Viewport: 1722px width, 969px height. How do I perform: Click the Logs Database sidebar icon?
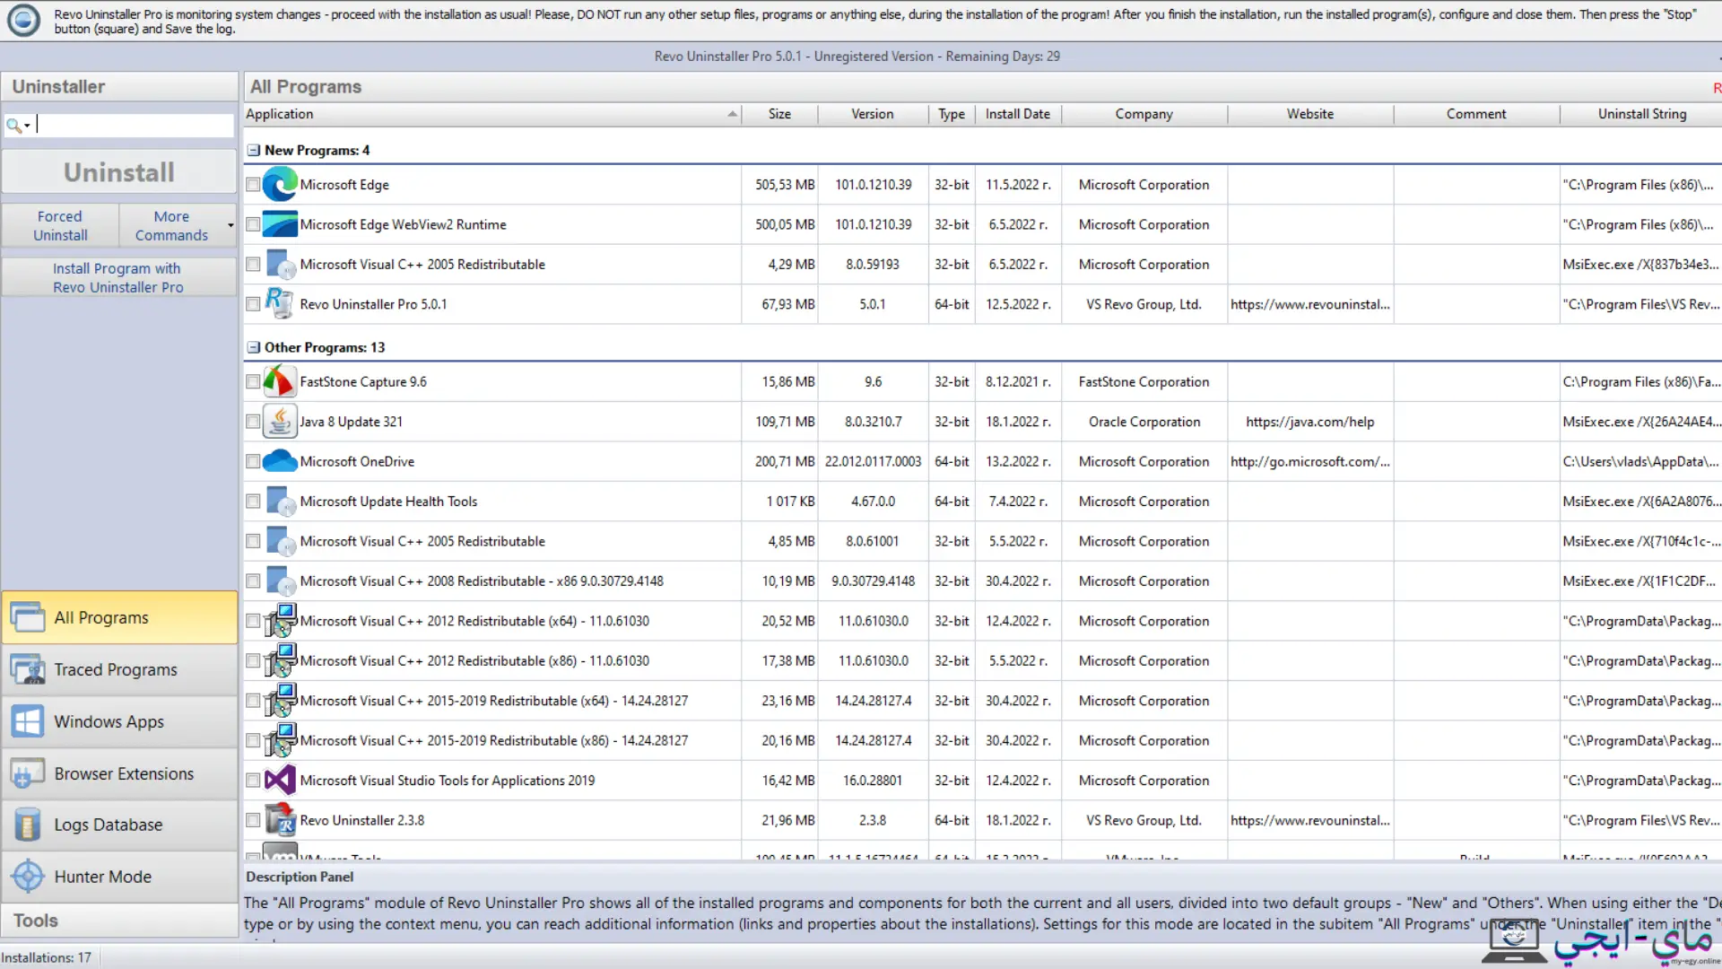[x=28, y=825]
